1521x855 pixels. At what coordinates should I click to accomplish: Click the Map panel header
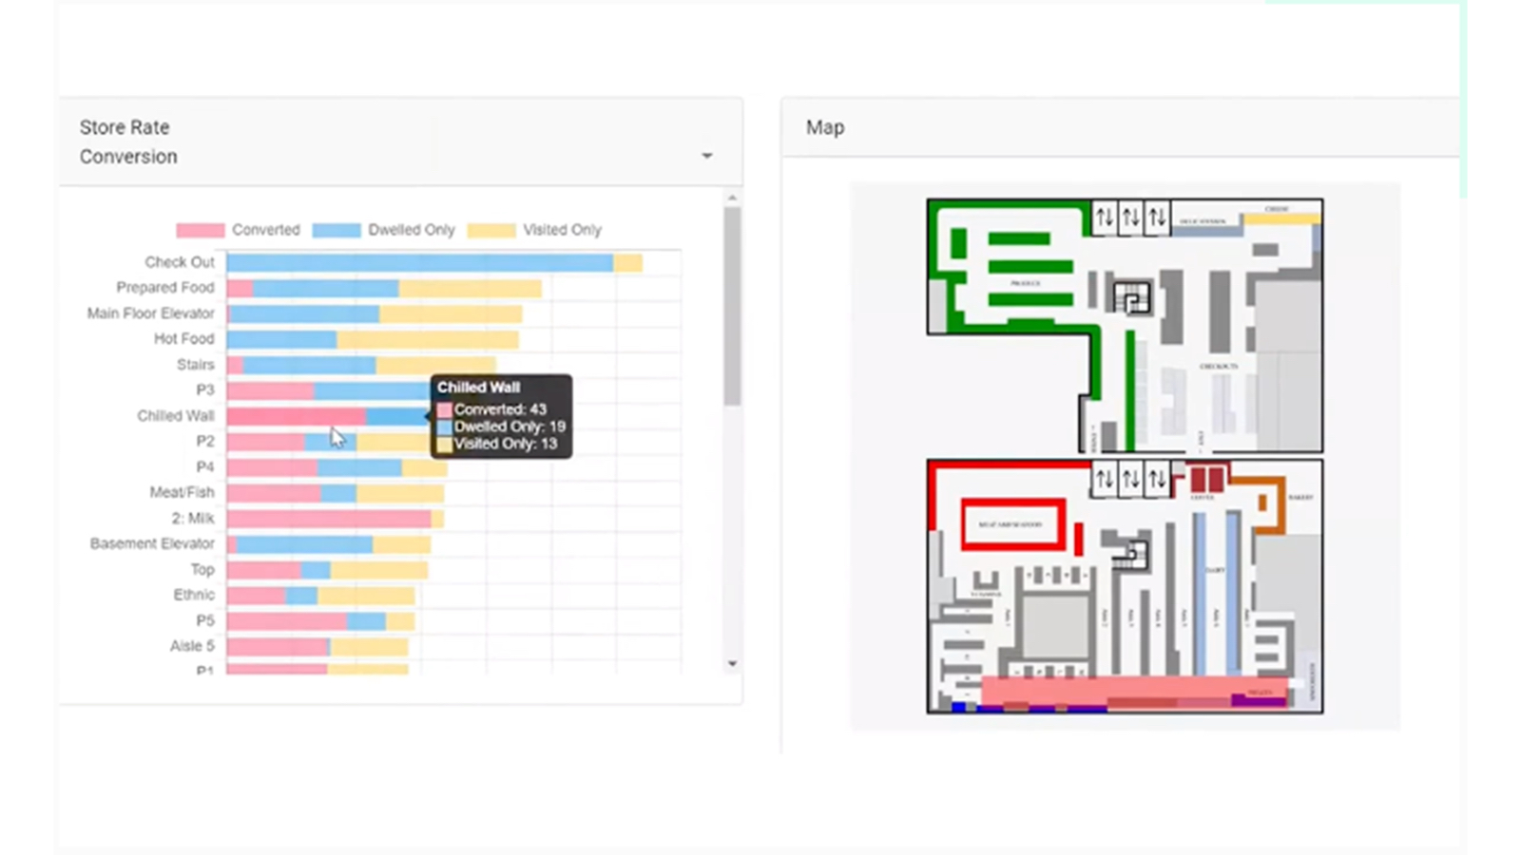825,127
